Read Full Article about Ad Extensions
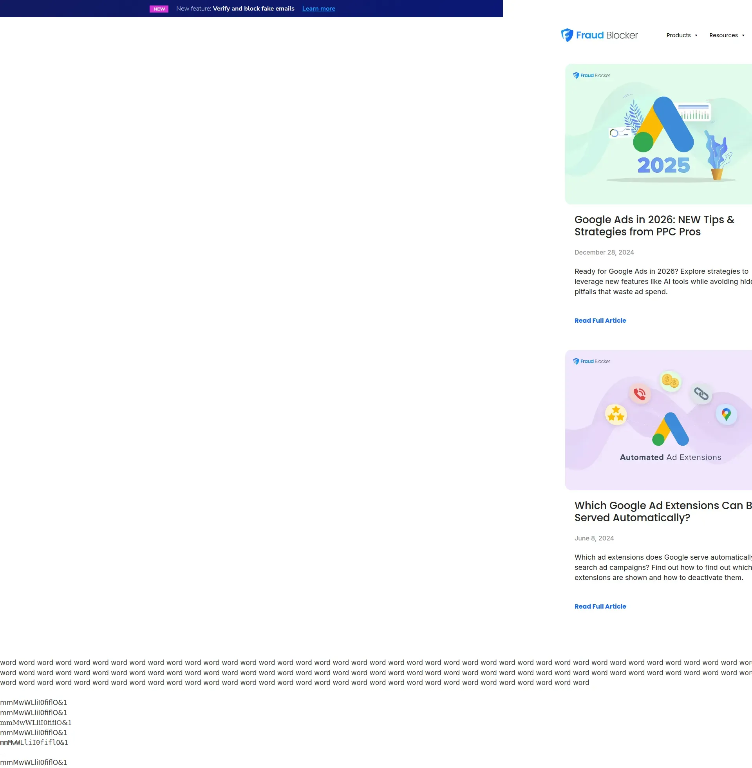Image resolution: width=752 pixels, height=768 pixels. pyautogui.click(x=600, y=606)
